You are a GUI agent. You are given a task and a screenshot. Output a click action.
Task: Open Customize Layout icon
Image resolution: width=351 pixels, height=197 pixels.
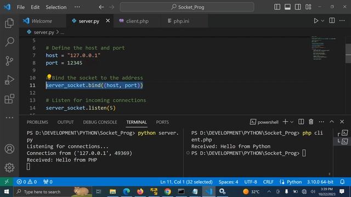[x=308, y=7]
